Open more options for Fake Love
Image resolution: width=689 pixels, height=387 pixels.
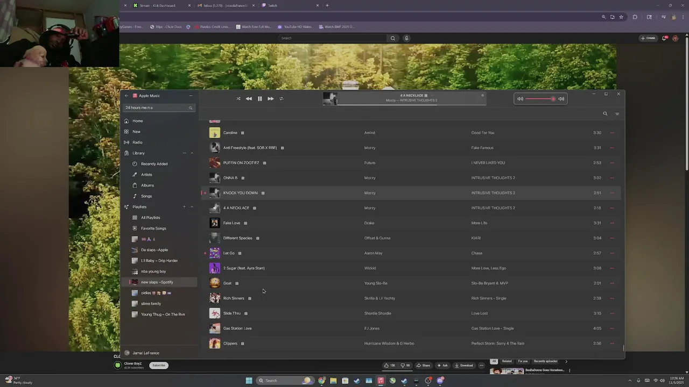[612, 223]
